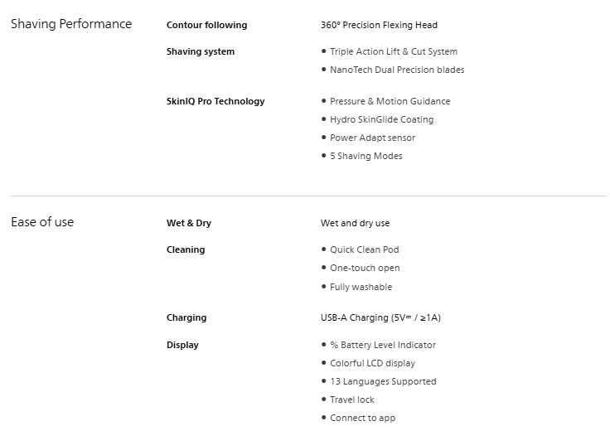
Task: Click the Shaving Performance section heading
Action: (x=71, y=24)
